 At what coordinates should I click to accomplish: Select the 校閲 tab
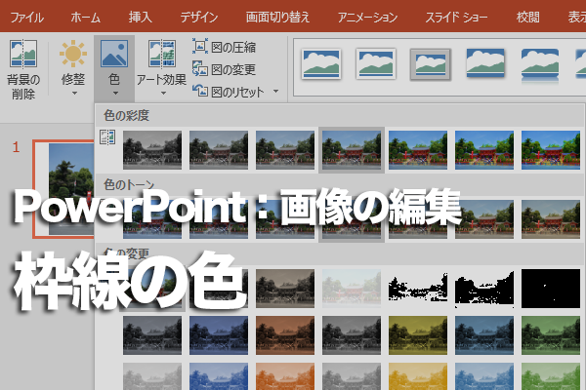tap(527, 18)
